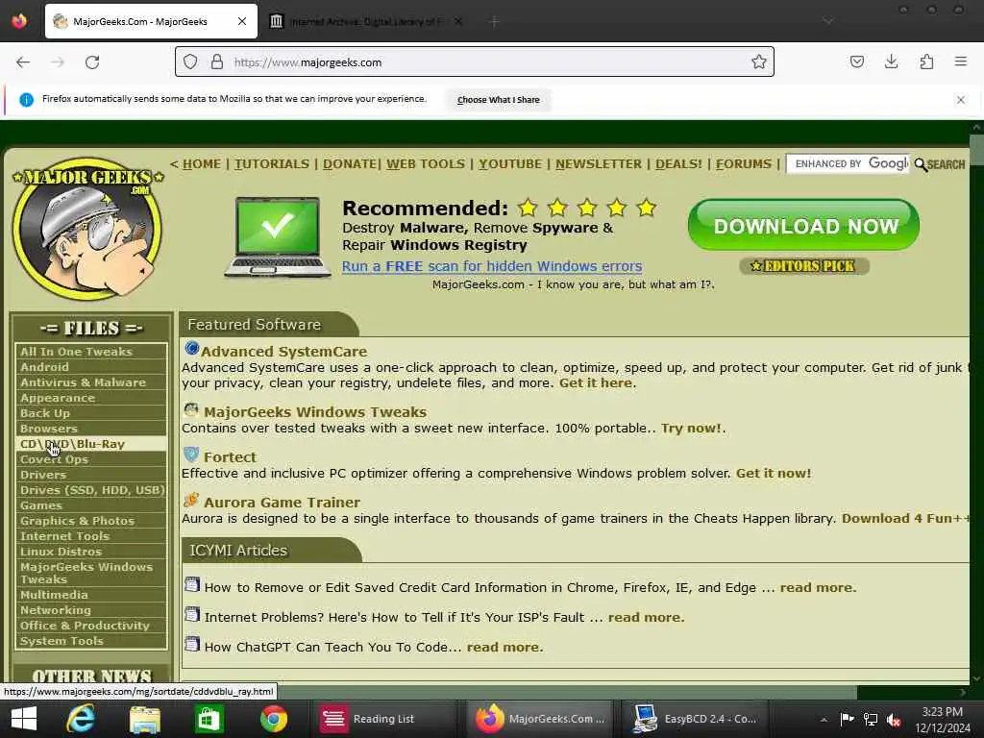Click the Advanced SystemCare Get it here link
This screenshot has height=738, width=984.
coord(598,382)
